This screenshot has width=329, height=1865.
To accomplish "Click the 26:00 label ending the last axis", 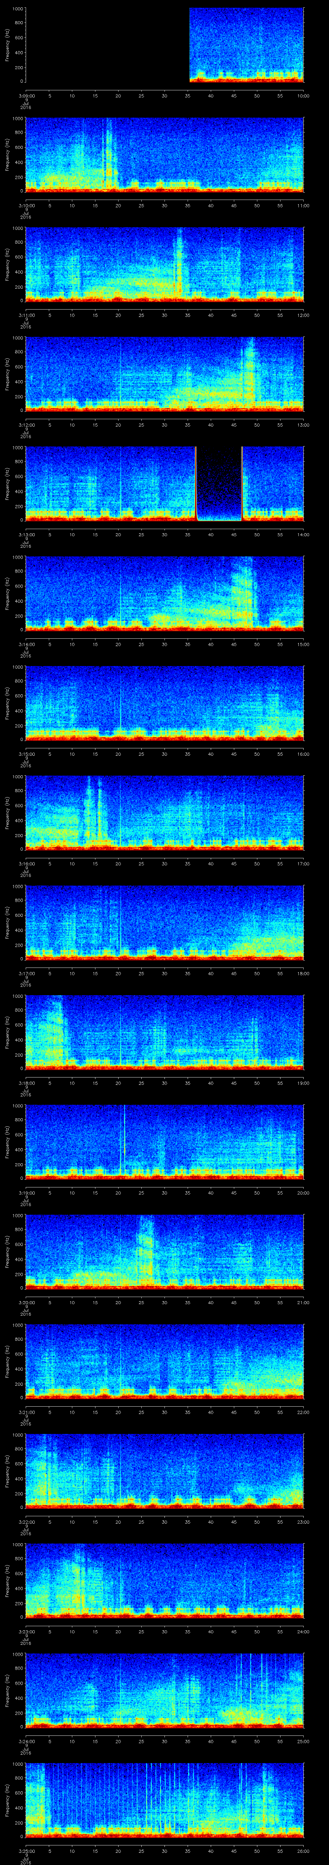I will pyautogui.click(x=303, y=1851).
